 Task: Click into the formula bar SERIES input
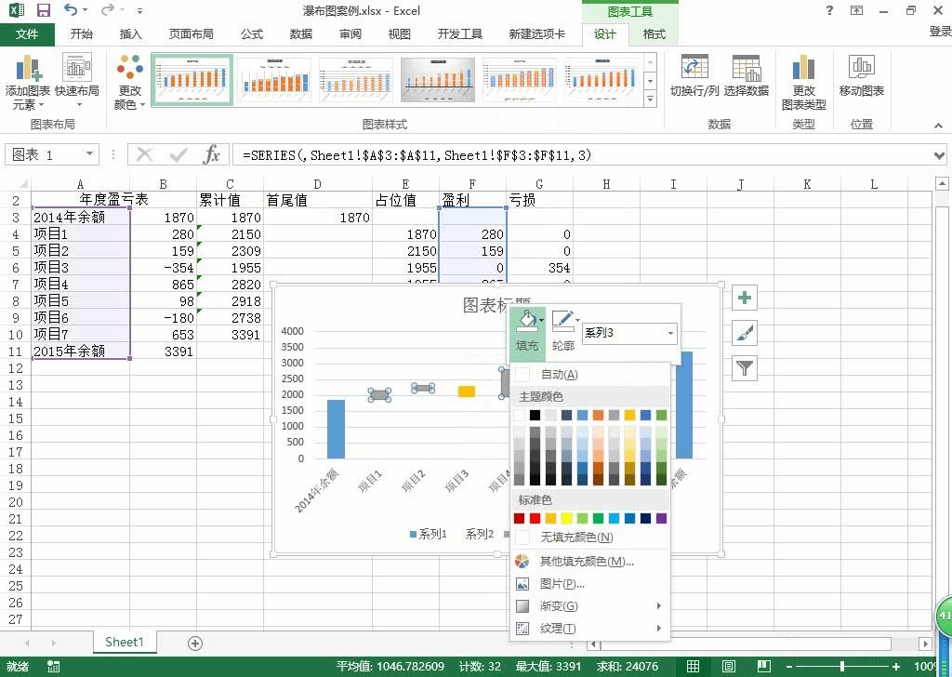(x=581, y=154)
